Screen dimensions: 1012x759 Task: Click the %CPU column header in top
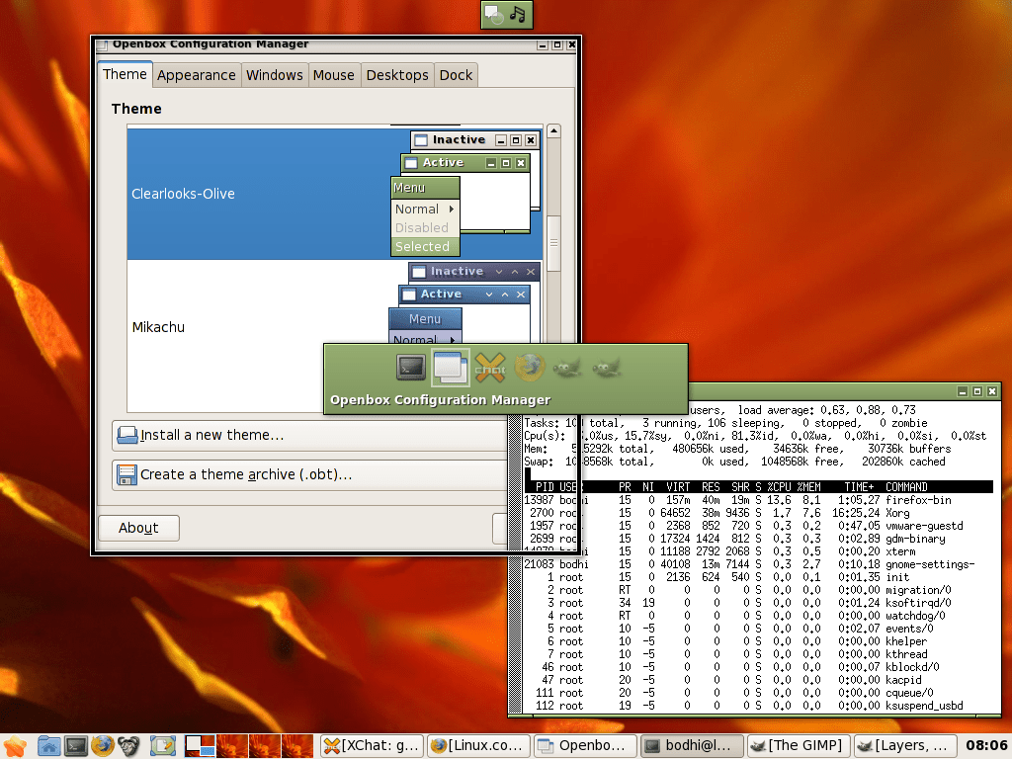[x=780, y=487]
